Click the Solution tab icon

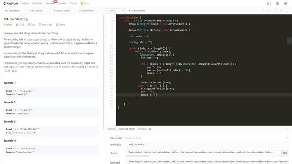coord(32,11)
